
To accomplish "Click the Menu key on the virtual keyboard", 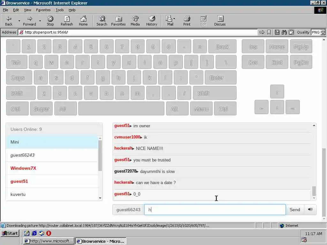I will pos(201,108).
